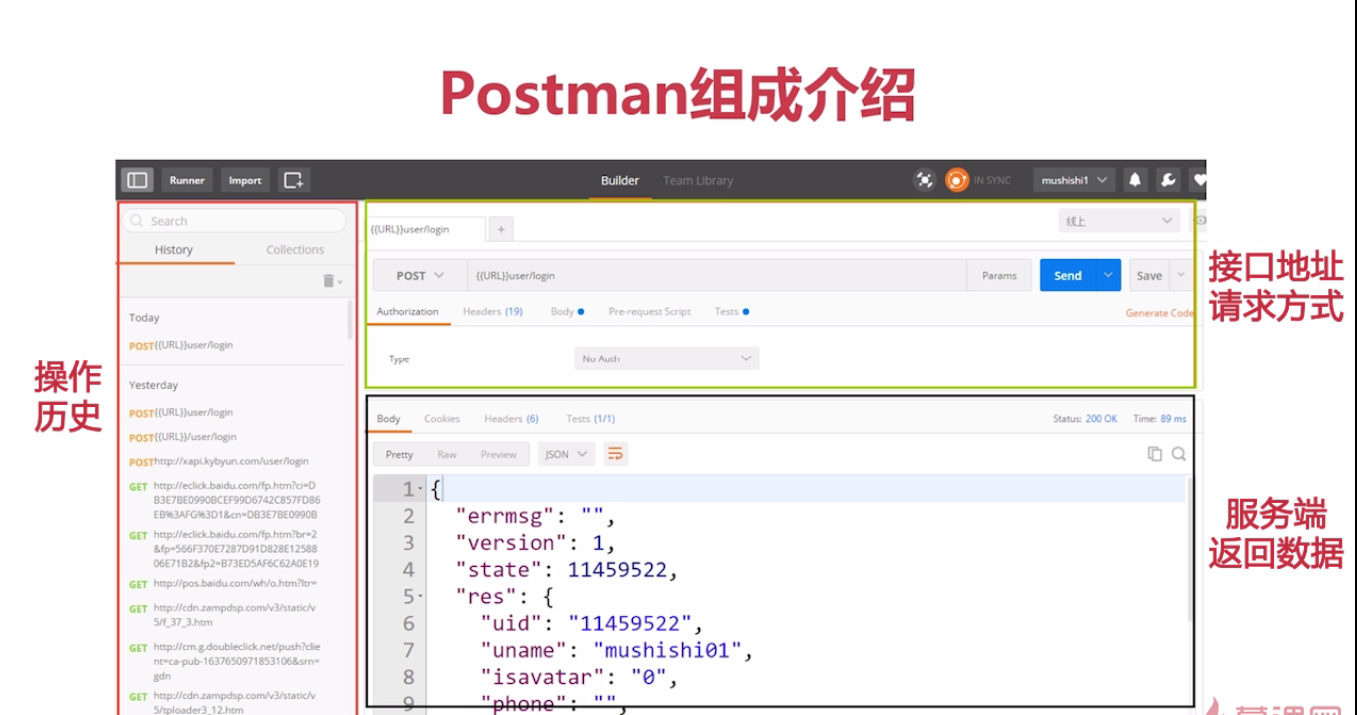Click the request URL input field

tap(717, 275)
